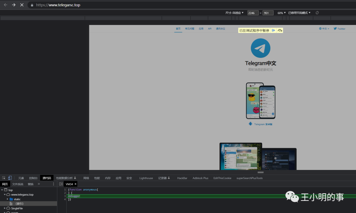Switch to the 元素 panel

coord(21,178)
